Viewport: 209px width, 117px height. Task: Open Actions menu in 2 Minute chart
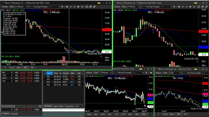coord(5,6)
